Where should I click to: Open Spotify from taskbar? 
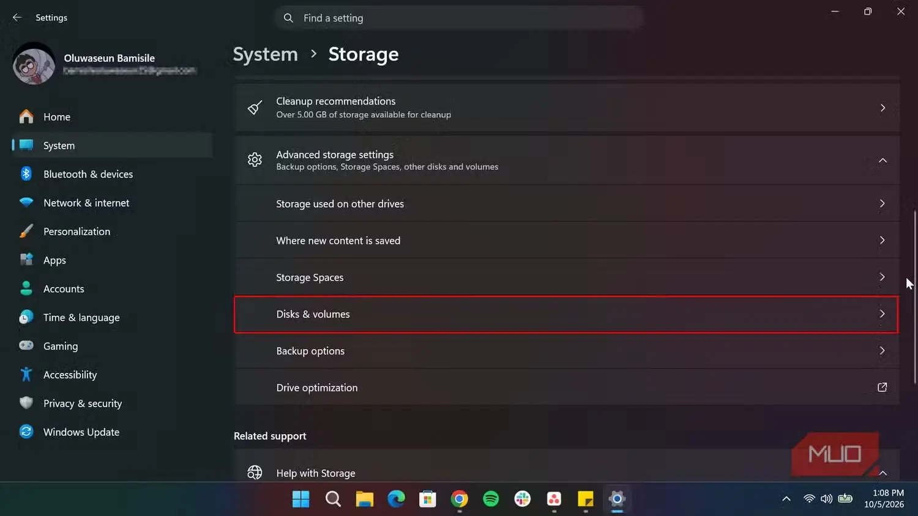tap(491, 499)
